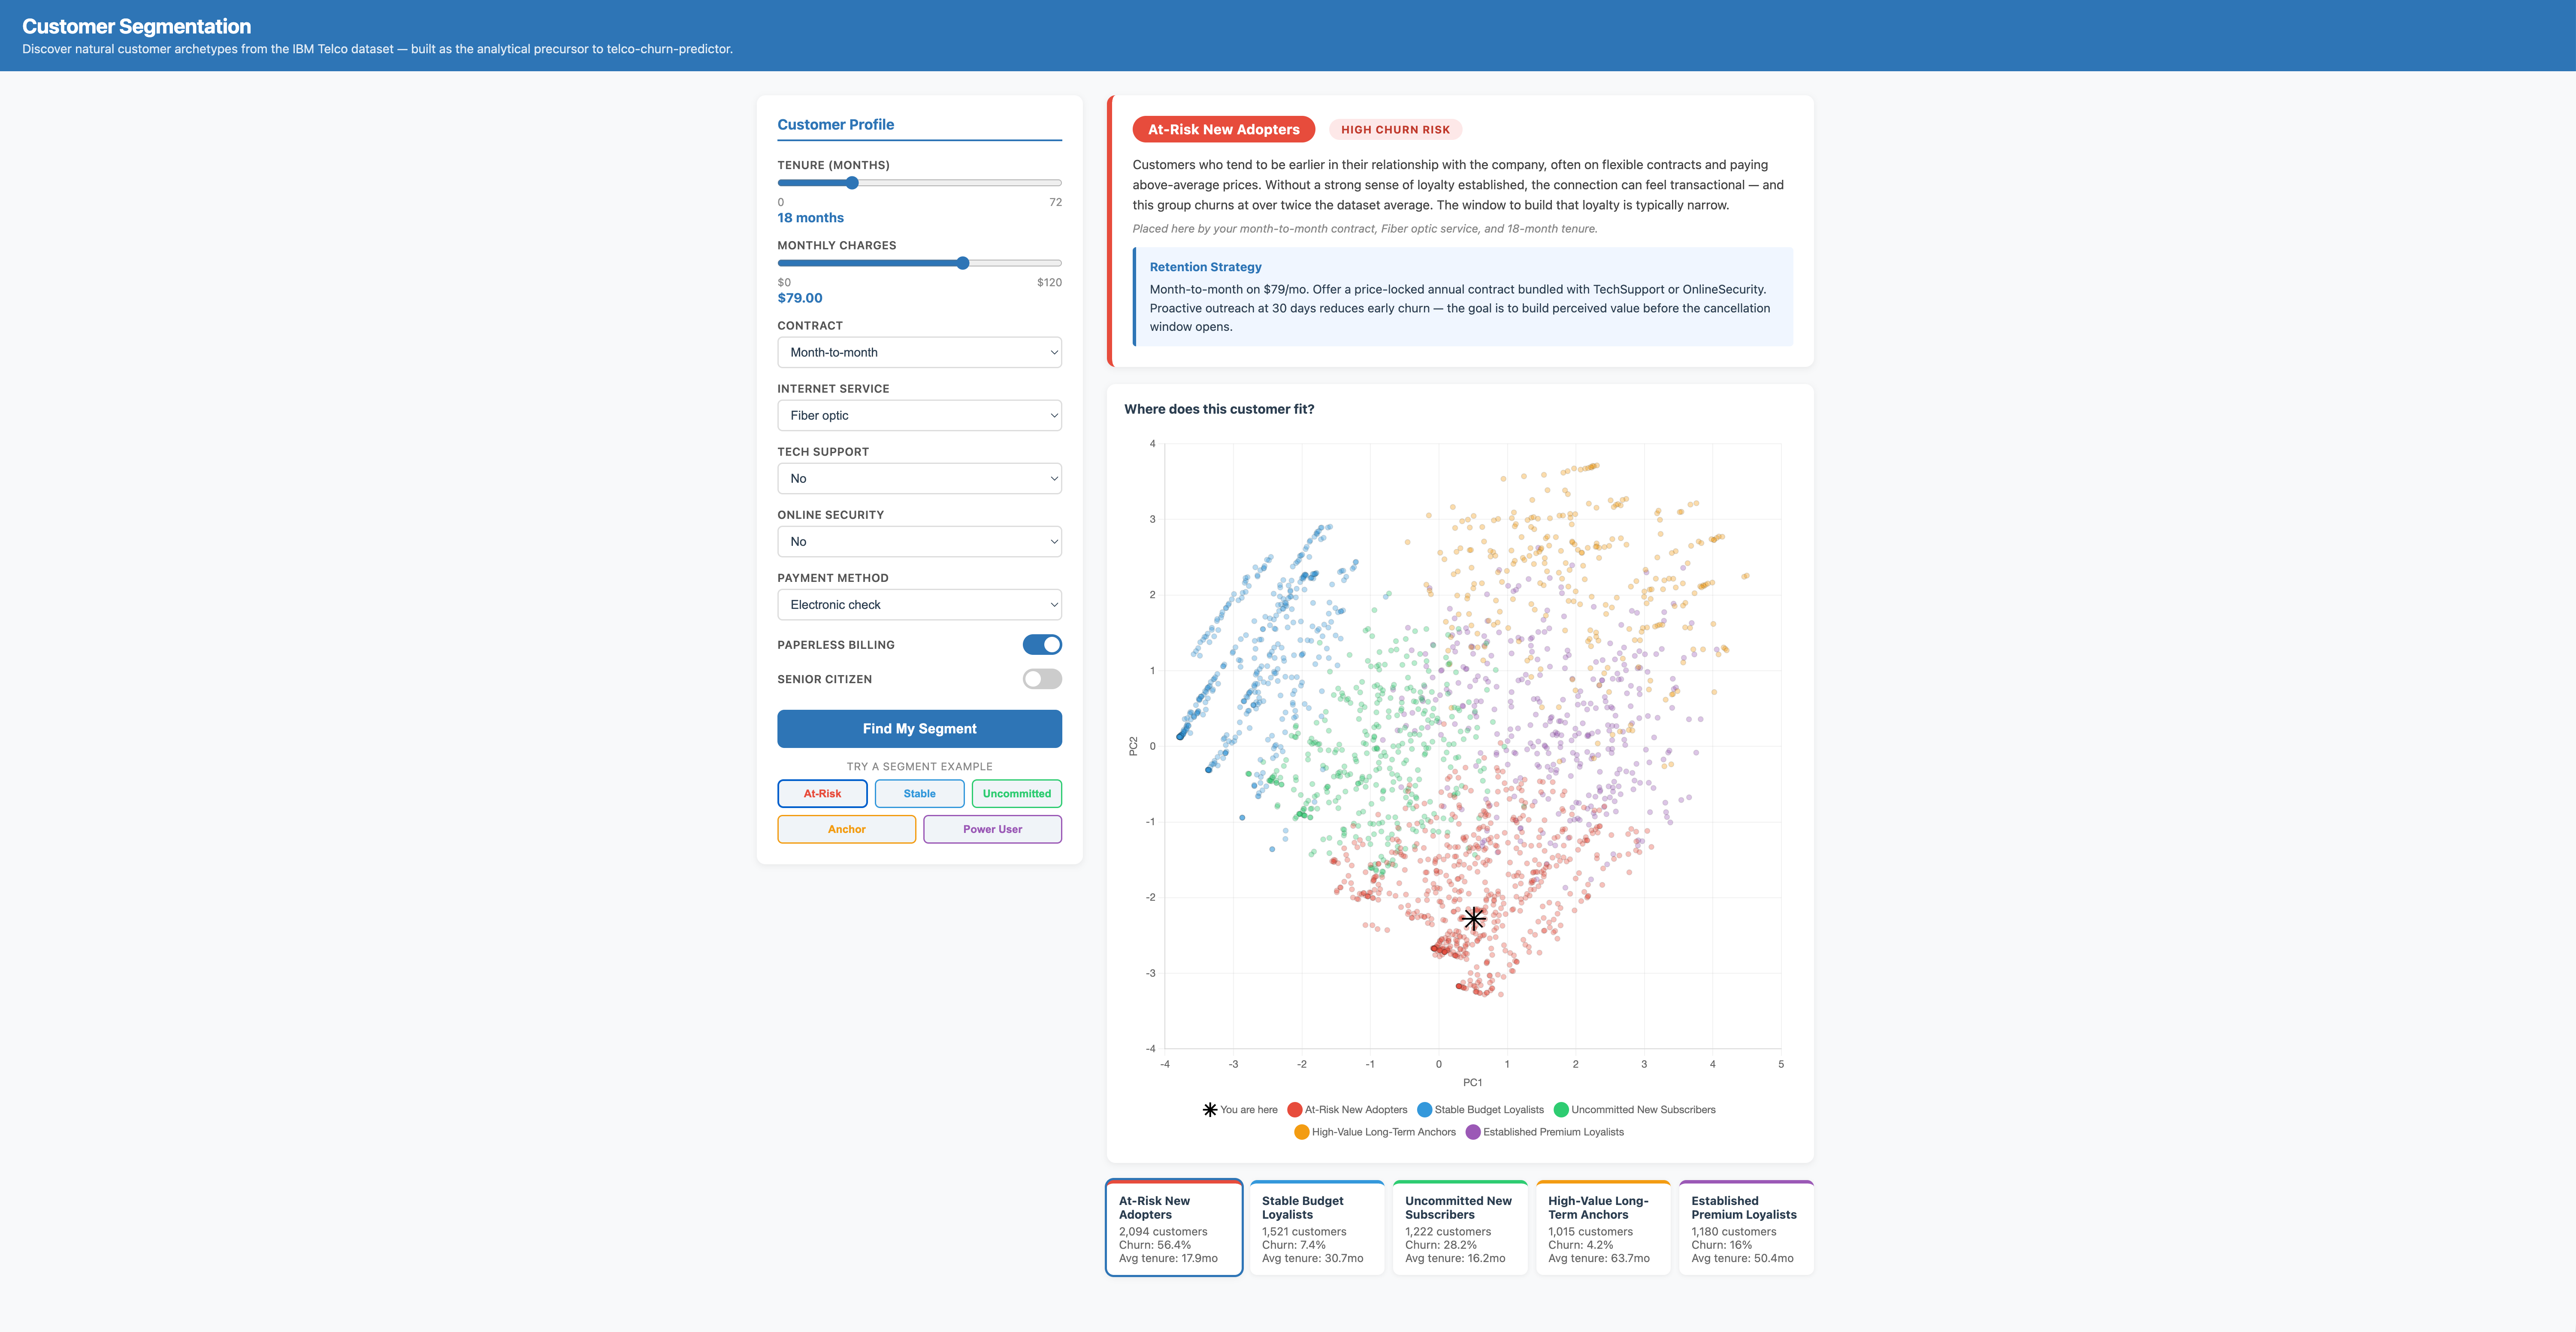Viewport: 2576px width, 1332px height.
Task: Open the Payment Method dropdown showing Electronic check
Action: point(919,604)
